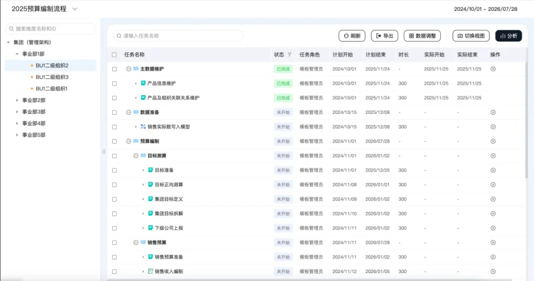The height and width of the screenshot is (281, 534).
Task: Click the run icon for 主数据维护 row
Action: (x=493, y=69)
